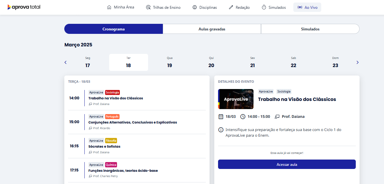Click teacher icon beside Prof. Charles Petry

90,176
